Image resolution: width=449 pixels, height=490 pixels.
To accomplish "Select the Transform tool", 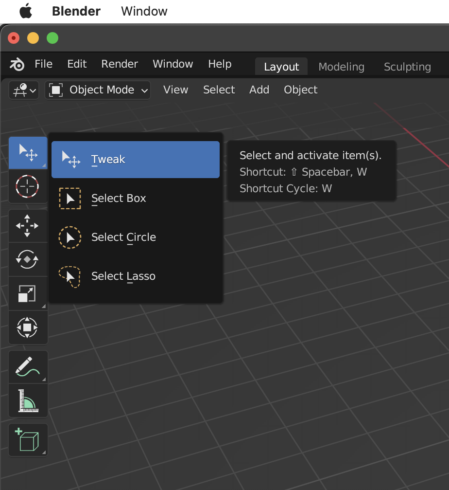I will pyautogui.click(x=28, y=327).
